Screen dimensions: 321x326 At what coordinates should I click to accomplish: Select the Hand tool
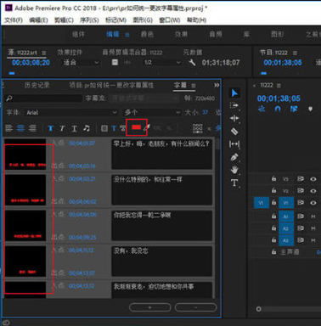[234, 170]
